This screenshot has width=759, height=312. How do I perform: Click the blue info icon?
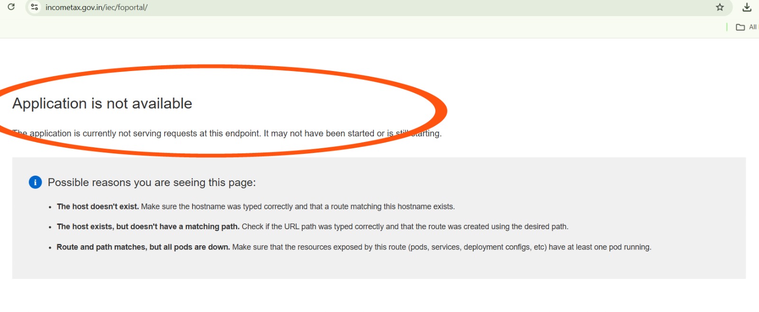pos(35,182)
